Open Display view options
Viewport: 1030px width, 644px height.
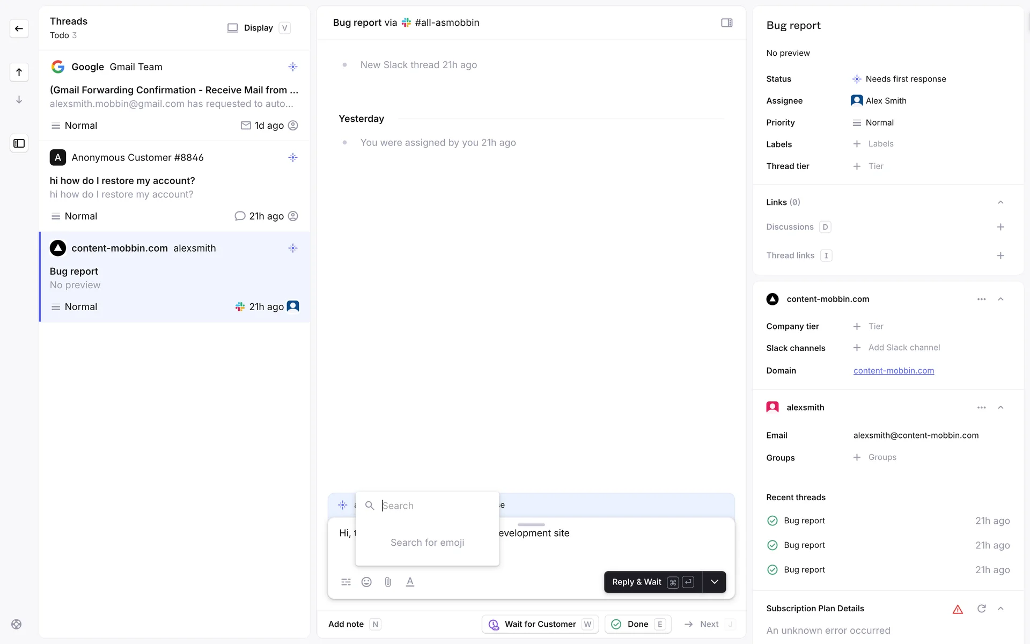258,28
